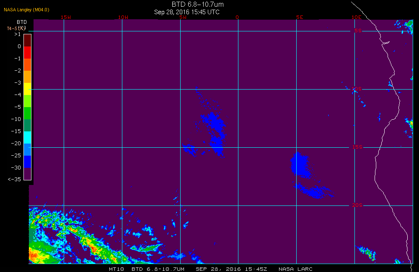Click the '-1' legend value
The image size is (419, 272).
coord(17,59)
